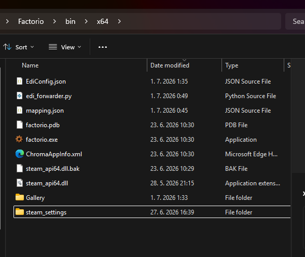Viewport: 305px width, 257px height.
Task: Click the steam_api64.dll.bak file icon
Action: pyautogui.click(x=20, y=168)
